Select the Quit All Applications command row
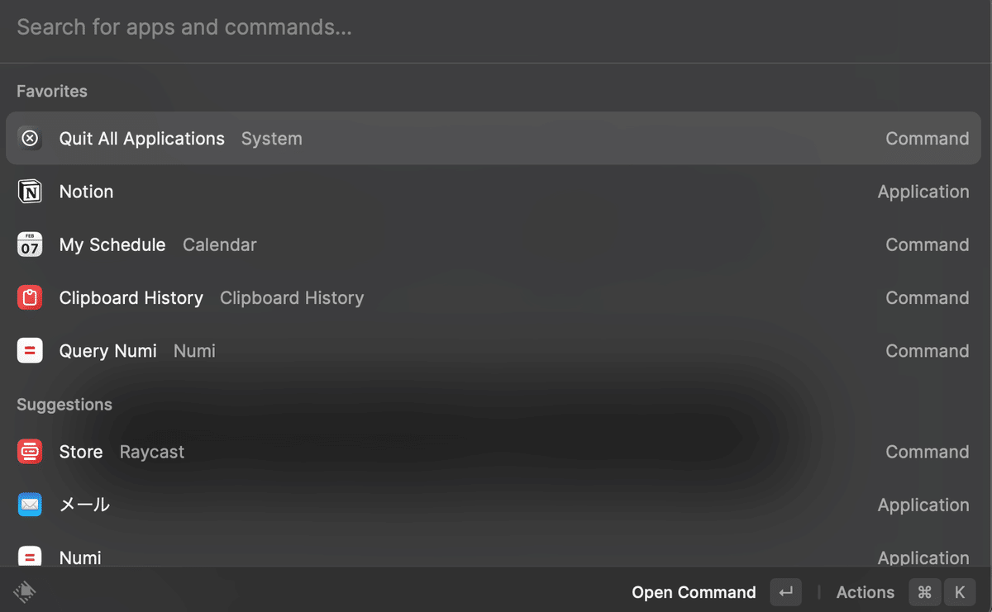 point(496,139)
